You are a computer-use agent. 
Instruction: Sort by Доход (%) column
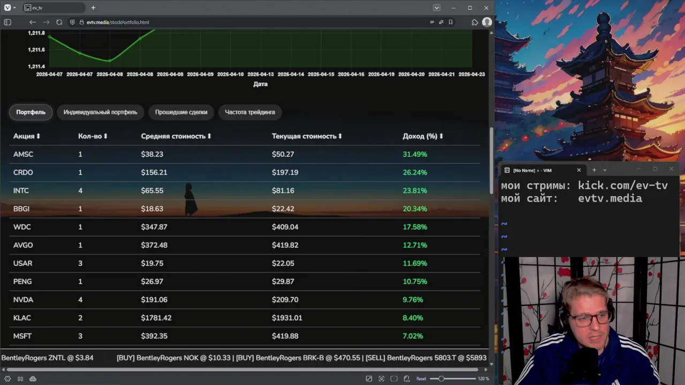point(423,136)
